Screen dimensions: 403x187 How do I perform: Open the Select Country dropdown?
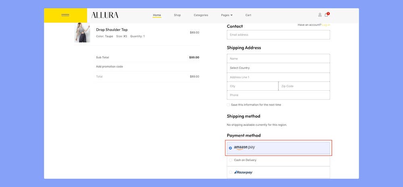[x=278, y=68]
